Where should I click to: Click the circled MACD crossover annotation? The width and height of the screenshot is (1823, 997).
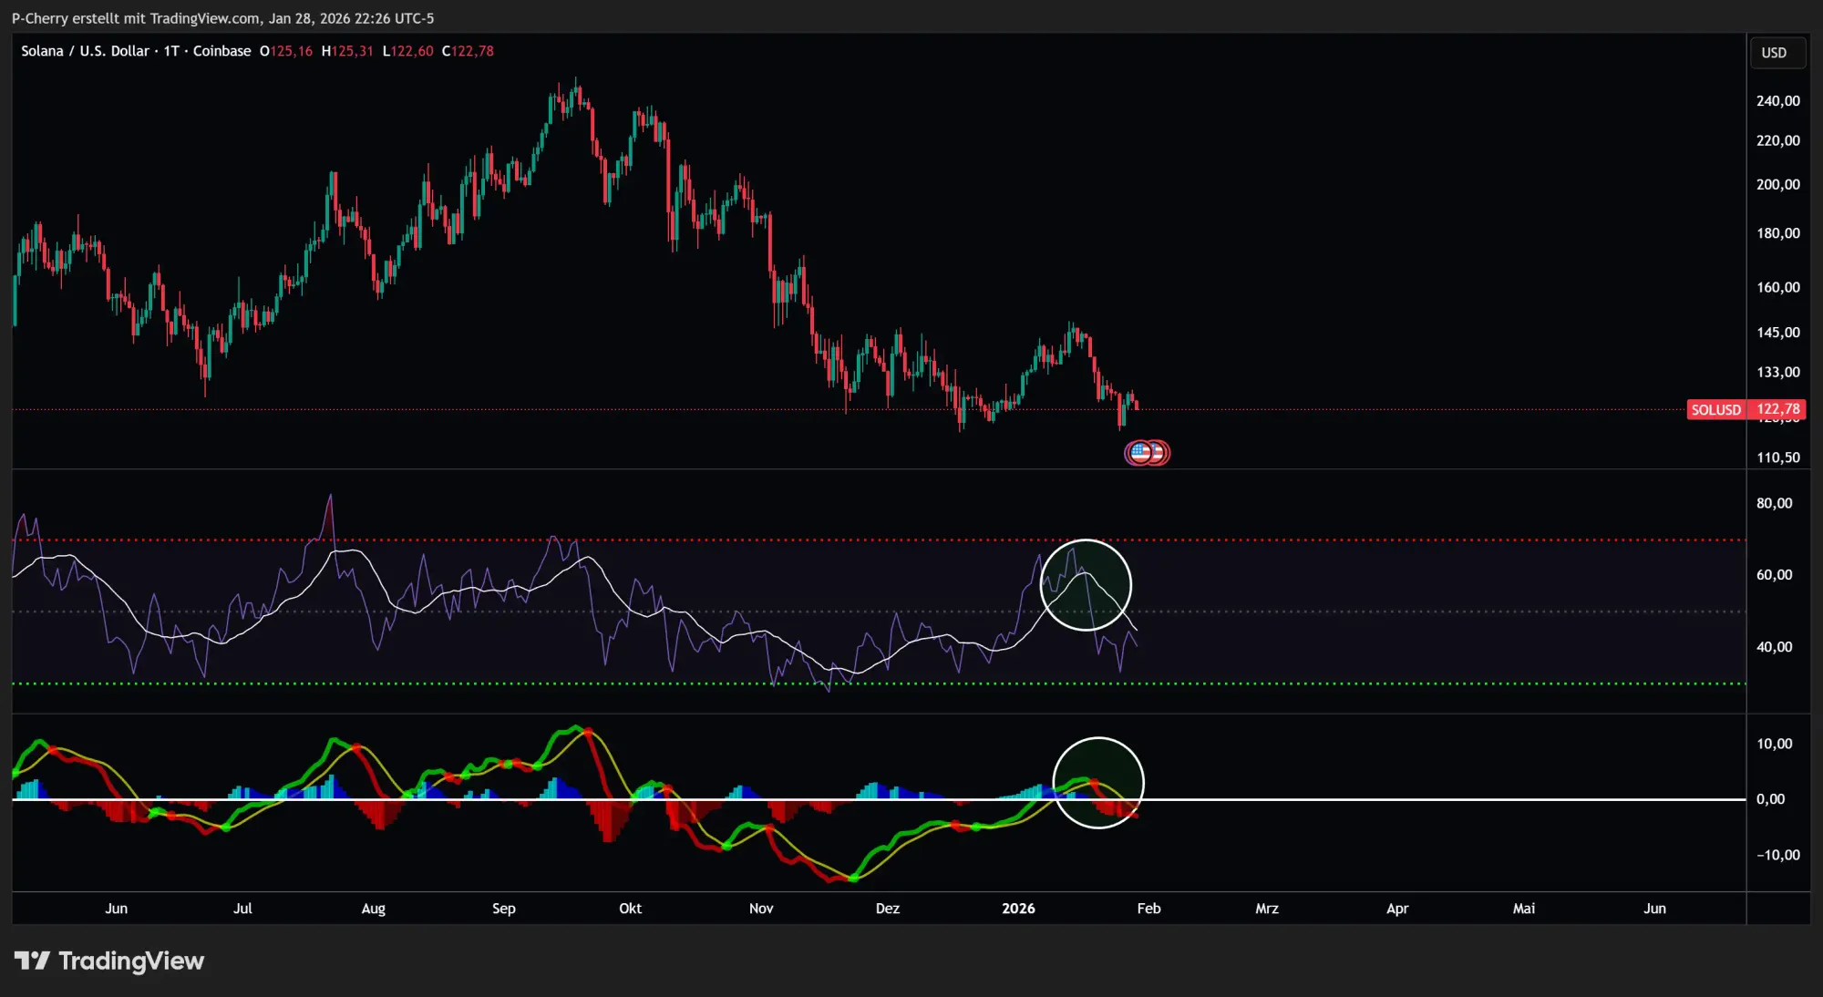pos(1097,782)
